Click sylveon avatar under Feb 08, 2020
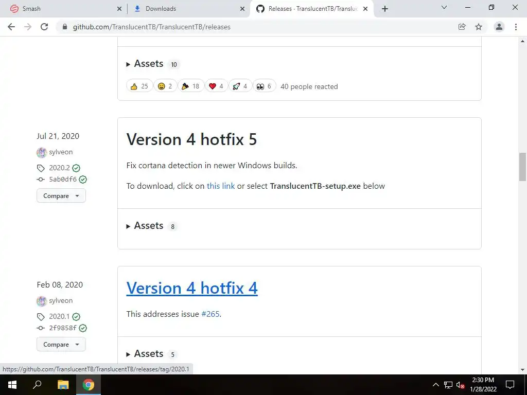 coord(41,301)
